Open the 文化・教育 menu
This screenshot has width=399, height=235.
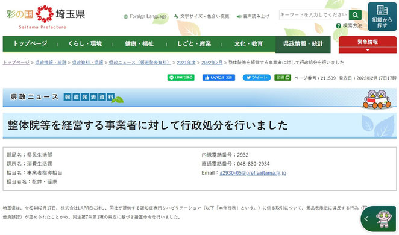248,44
